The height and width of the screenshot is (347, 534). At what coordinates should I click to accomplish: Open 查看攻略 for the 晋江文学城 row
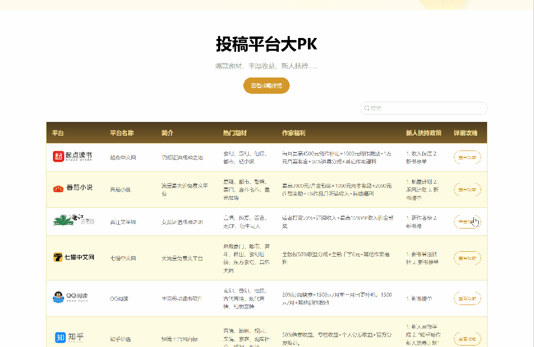pyautogui.click(x=467, y=222)
